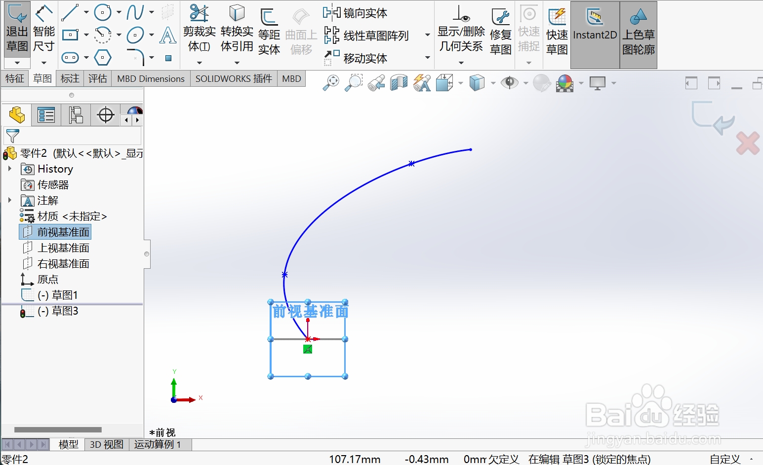Open the Edit Appearance color sphere icon
The height and width of the screenshot is (465, 763).
[x=565, y=83]
